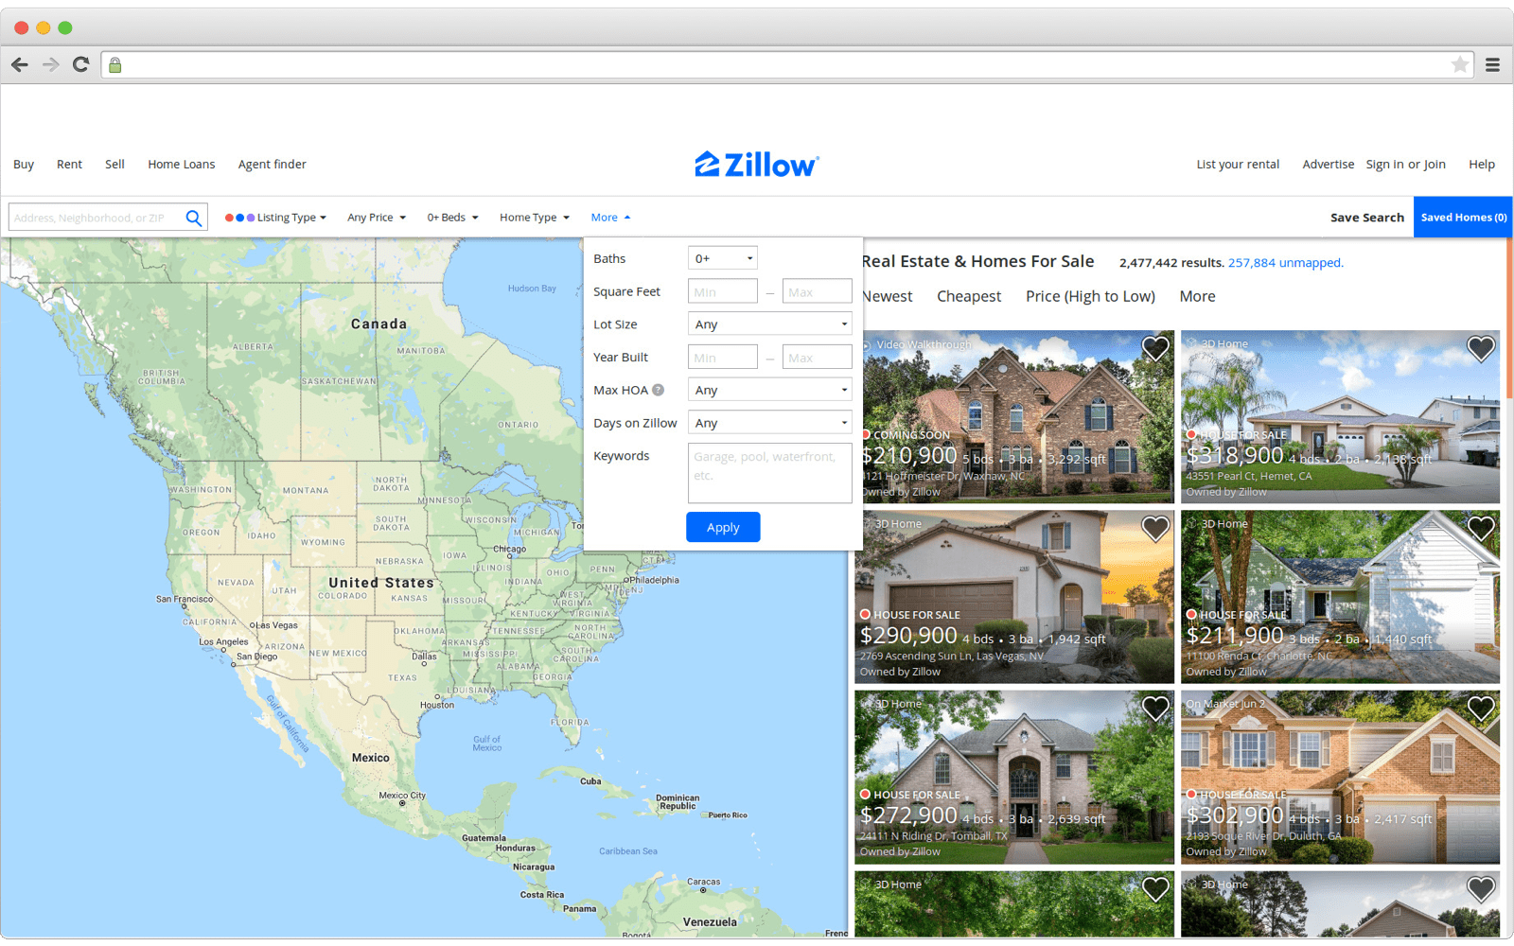Open the Sell menu

pyautogui.click(x=114, y=165)
